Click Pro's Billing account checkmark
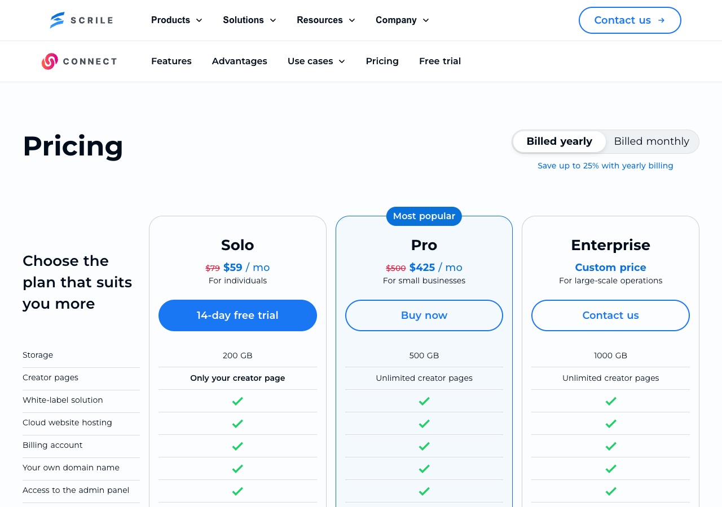 pyautogui.click(x=424, y=446)
